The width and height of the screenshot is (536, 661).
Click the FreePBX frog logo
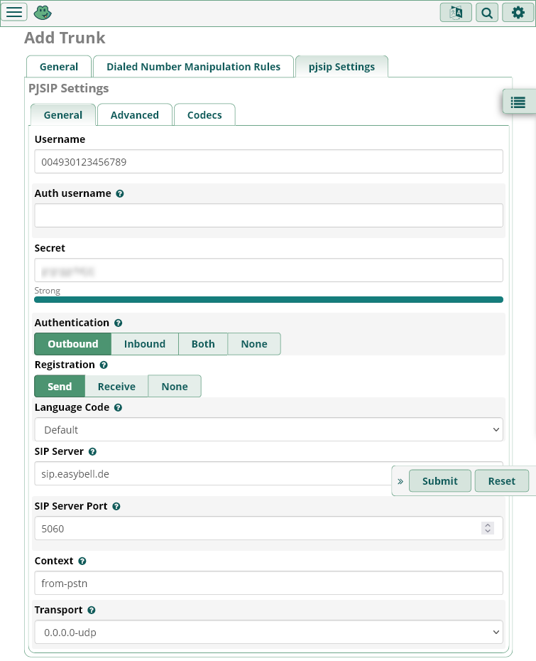(43, 12)
